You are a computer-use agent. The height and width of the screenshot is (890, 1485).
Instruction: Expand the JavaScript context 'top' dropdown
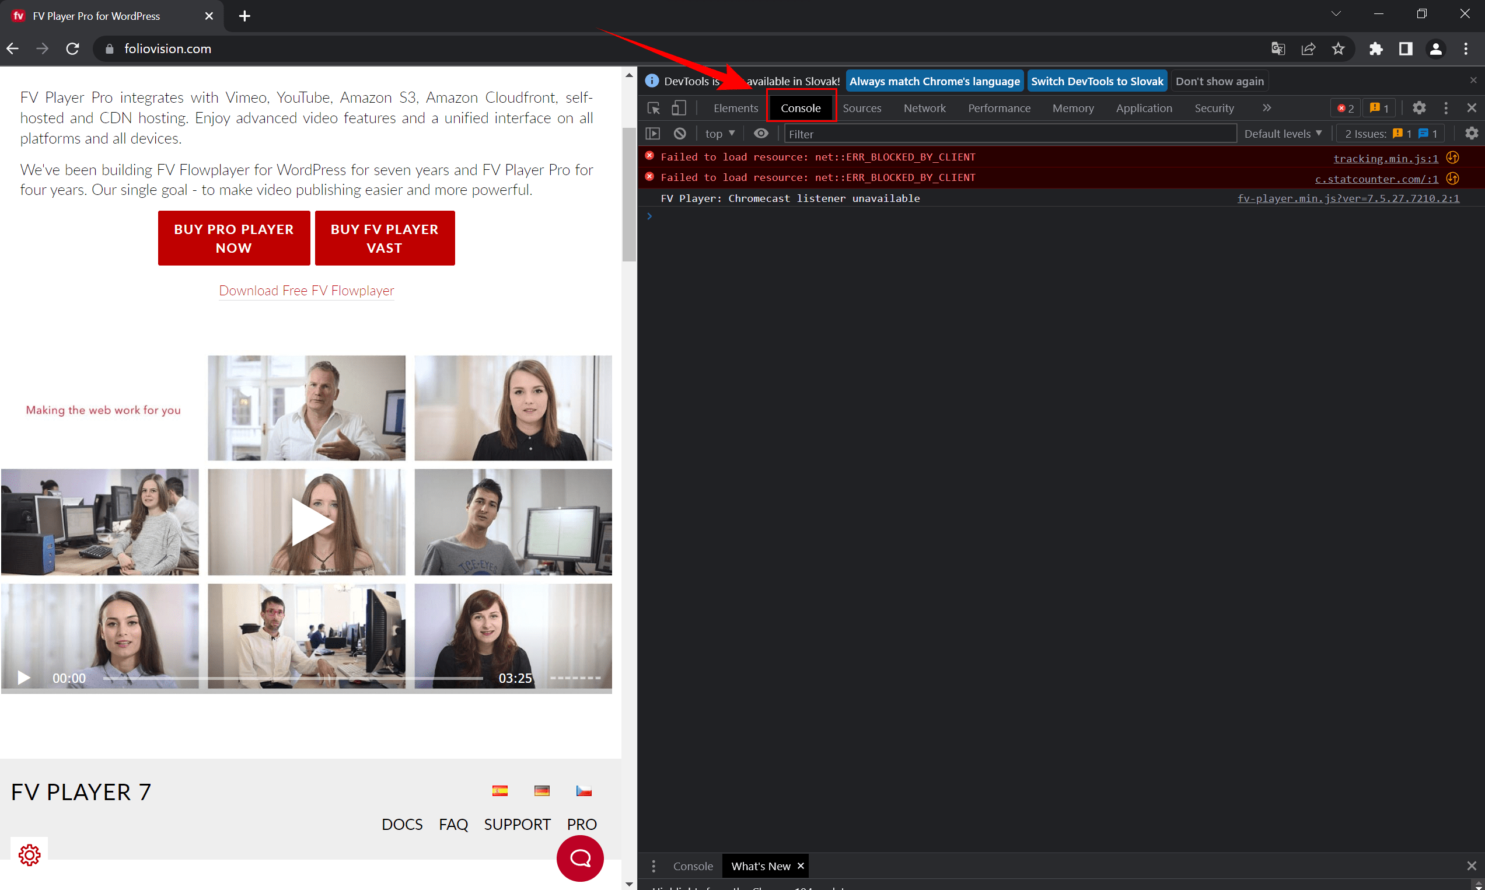[x=719, y=134]
